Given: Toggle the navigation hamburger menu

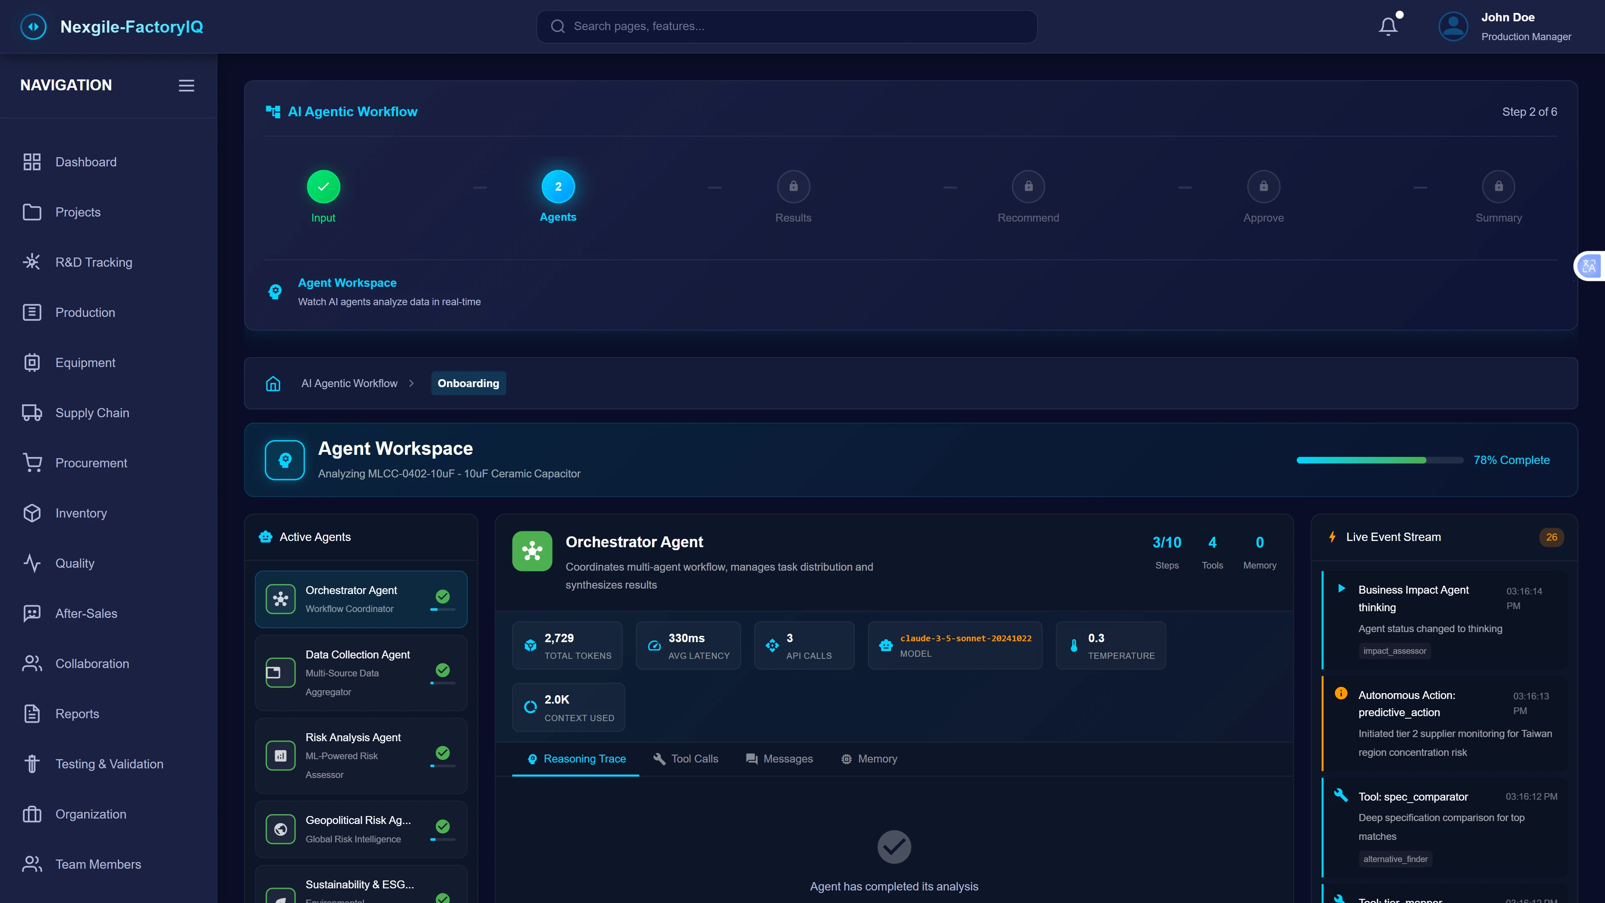Looking at the screenshot, I should pyautogui.click(x=186, y=85).
